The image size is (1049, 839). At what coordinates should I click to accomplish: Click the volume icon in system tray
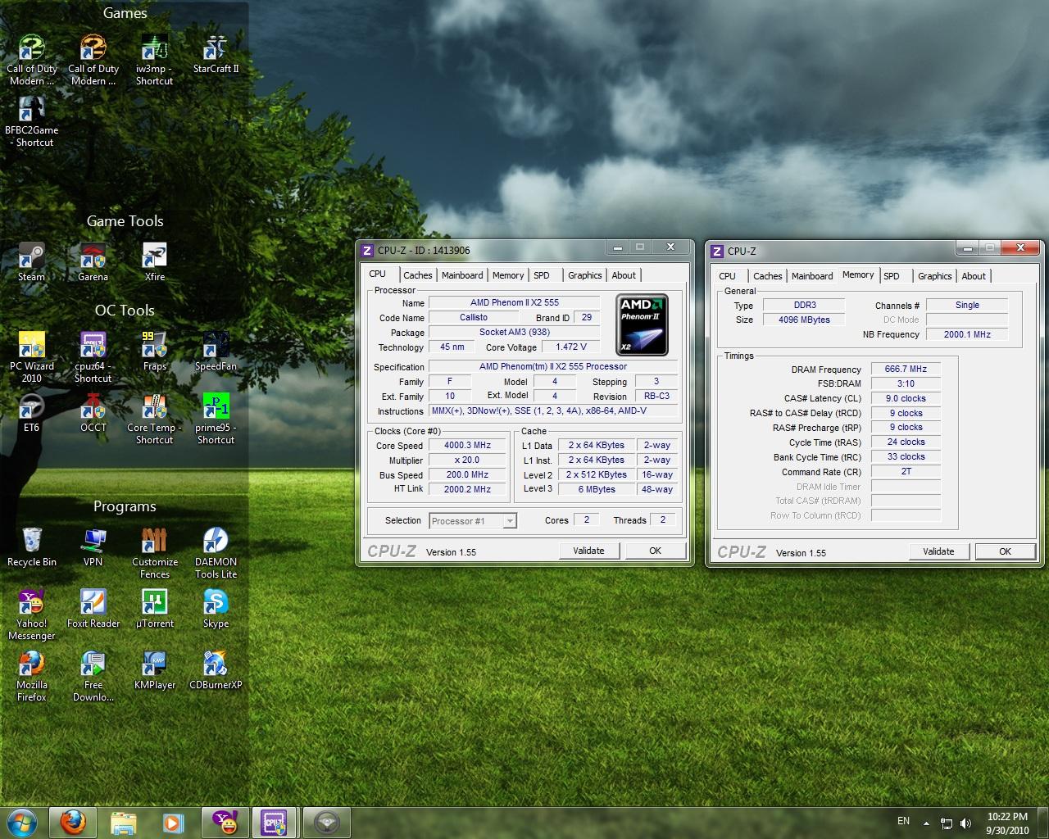tap(966, 823)
